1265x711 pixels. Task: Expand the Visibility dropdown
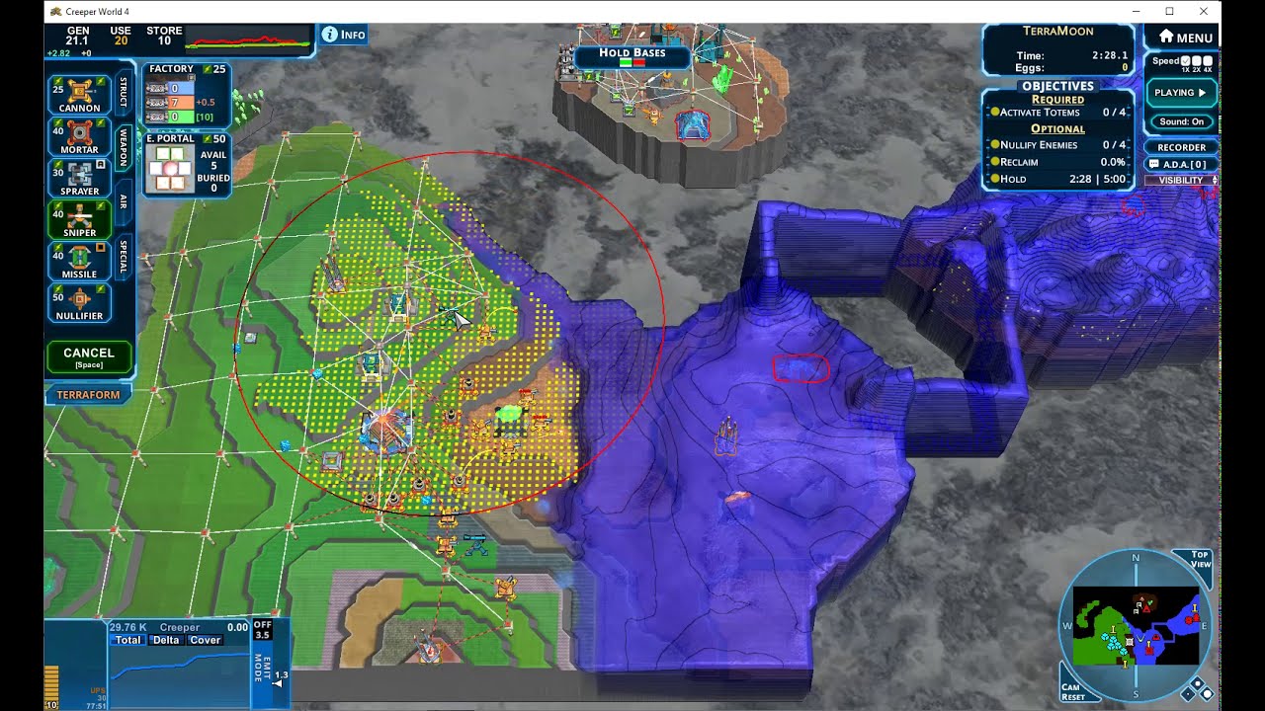click(1182, 181)
